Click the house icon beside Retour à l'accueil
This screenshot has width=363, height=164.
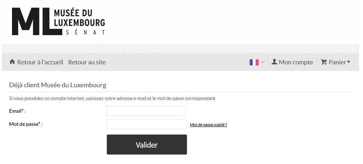[12, 62]
